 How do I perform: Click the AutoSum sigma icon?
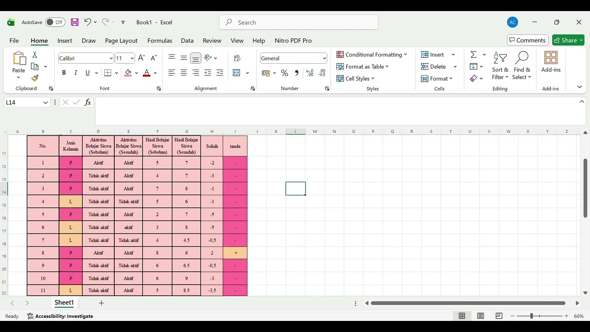[473, 54]
